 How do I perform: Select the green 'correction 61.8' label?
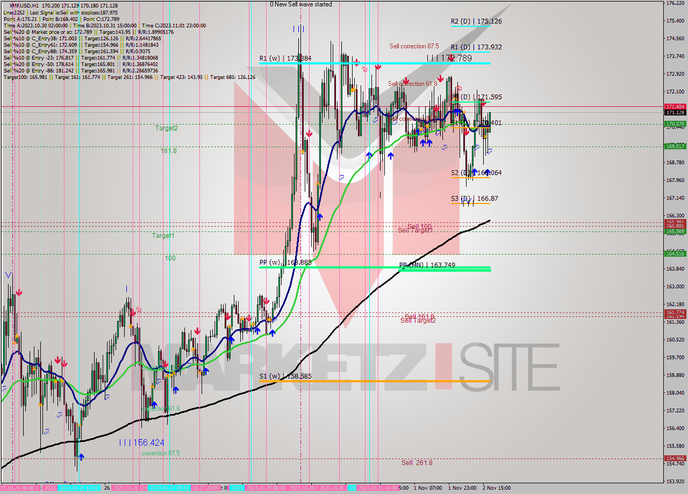tap(160, 409)
